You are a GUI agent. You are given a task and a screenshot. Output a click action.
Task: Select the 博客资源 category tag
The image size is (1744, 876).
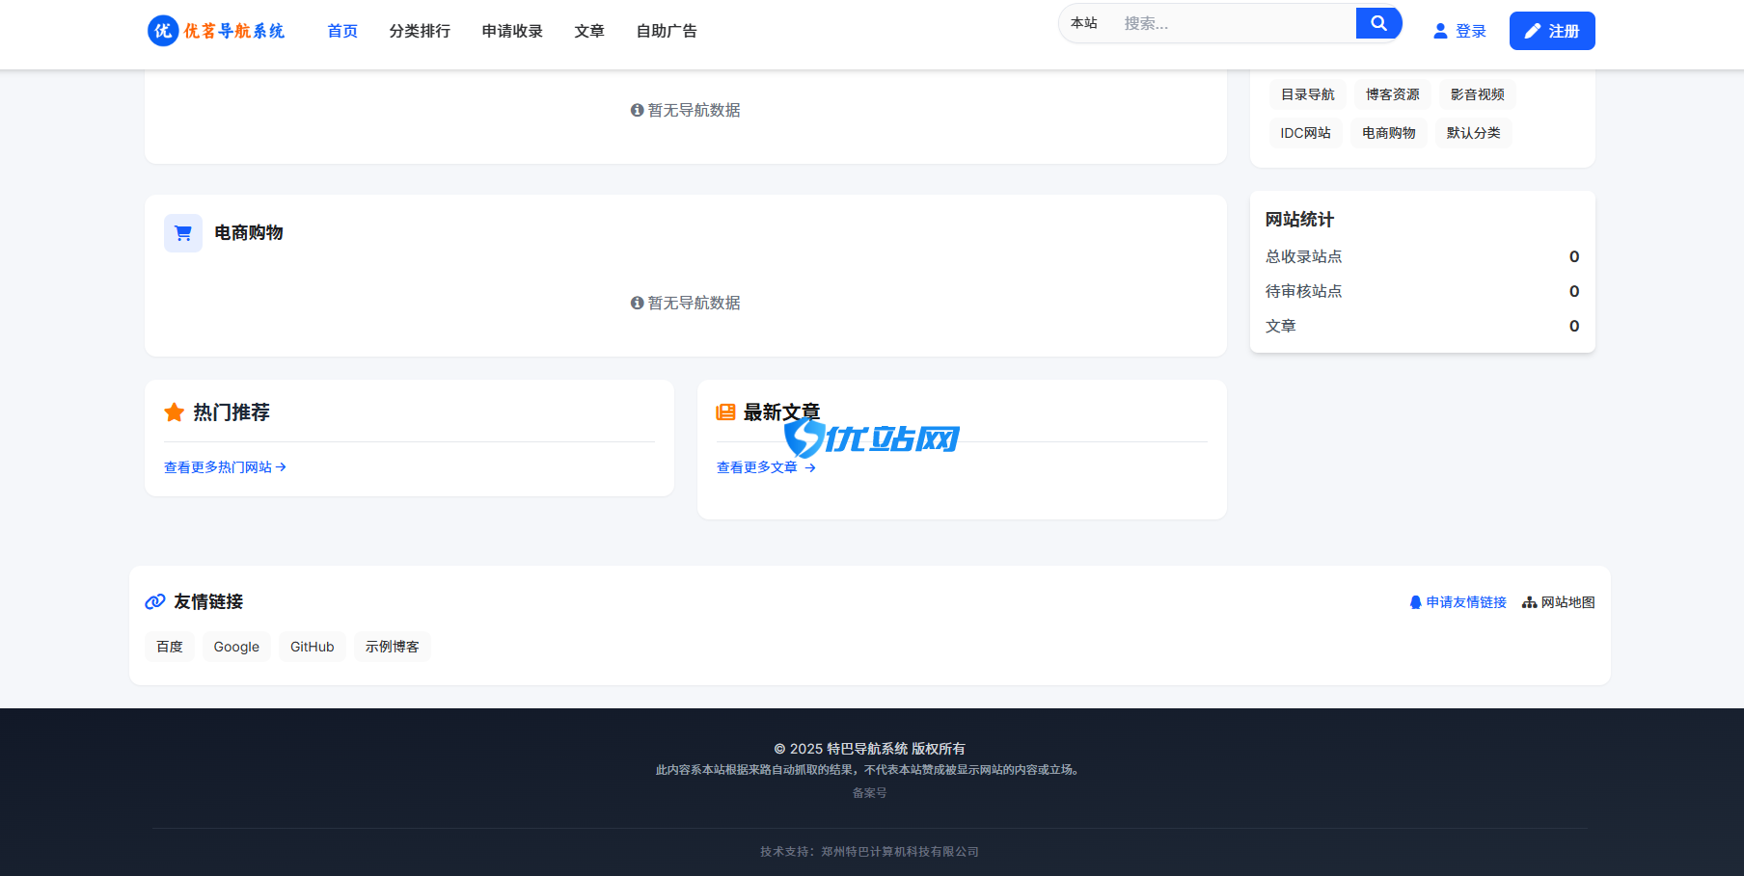click(x=1393, y=94)
